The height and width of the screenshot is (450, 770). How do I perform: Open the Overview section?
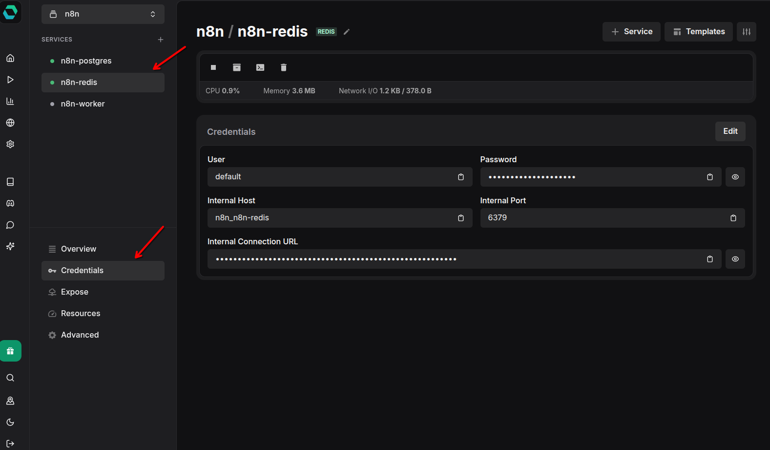[103, 249]
